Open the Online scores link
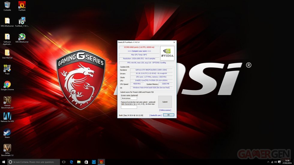This screenshot has width=294, height=165. click(x=165, y=110)
